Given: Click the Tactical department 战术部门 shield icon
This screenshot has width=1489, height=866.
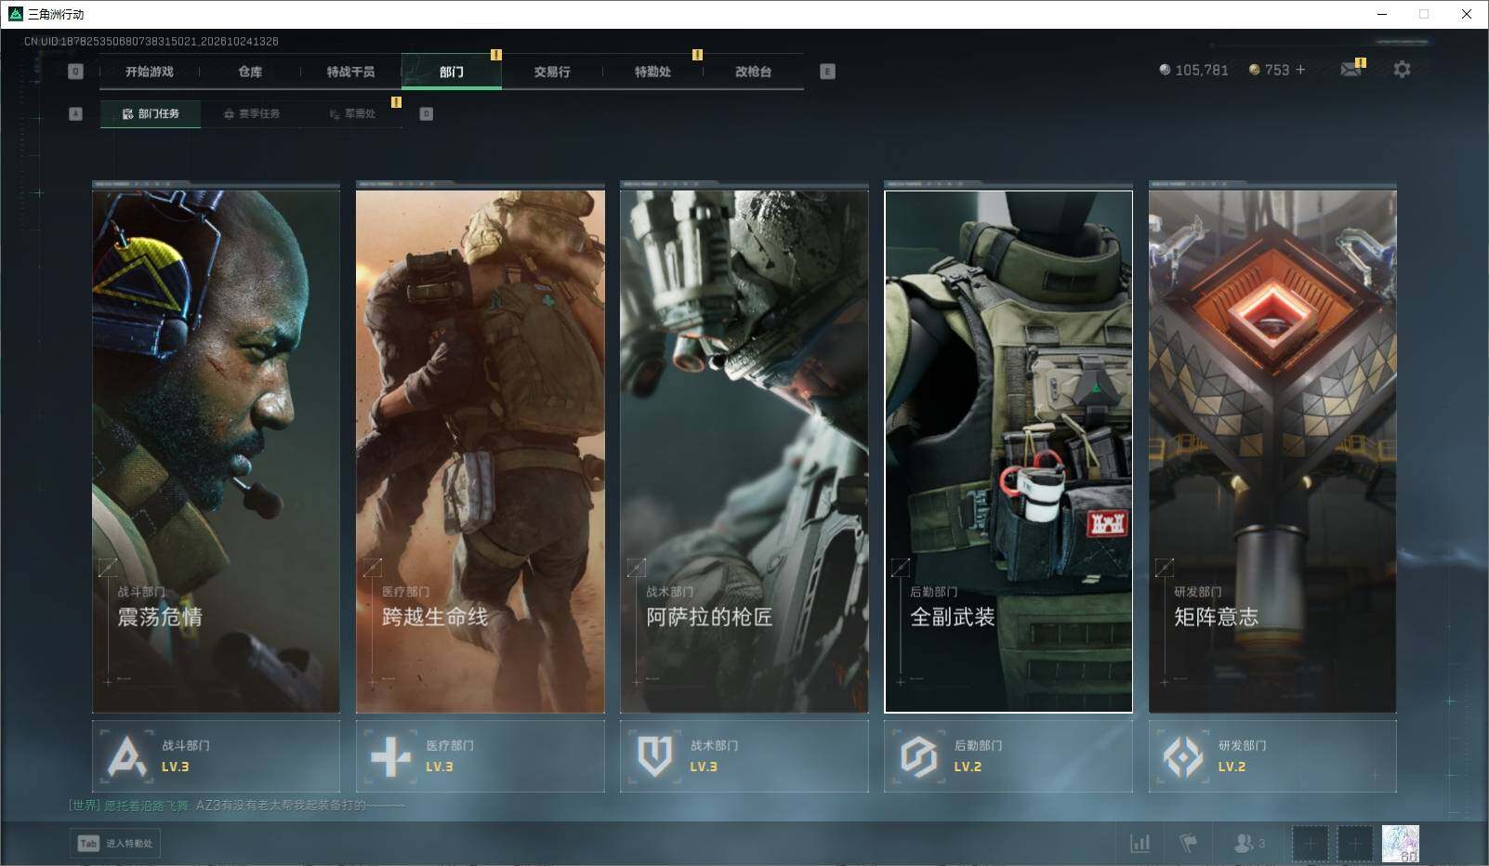Looking at the screenshot, I should point(654,756).
